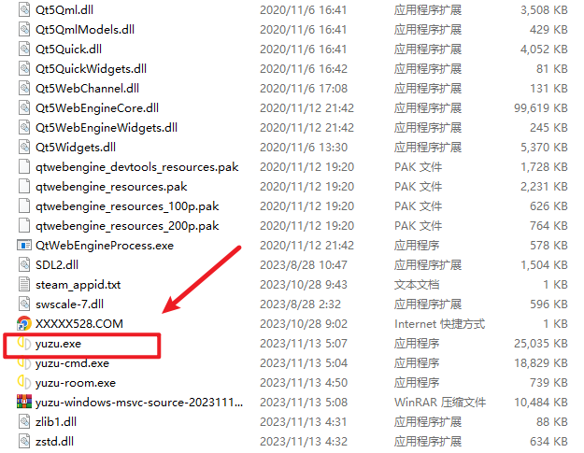Select the QtWebEngineProcess.exe icon
The image size is (584, 453).
coord(24,246)
